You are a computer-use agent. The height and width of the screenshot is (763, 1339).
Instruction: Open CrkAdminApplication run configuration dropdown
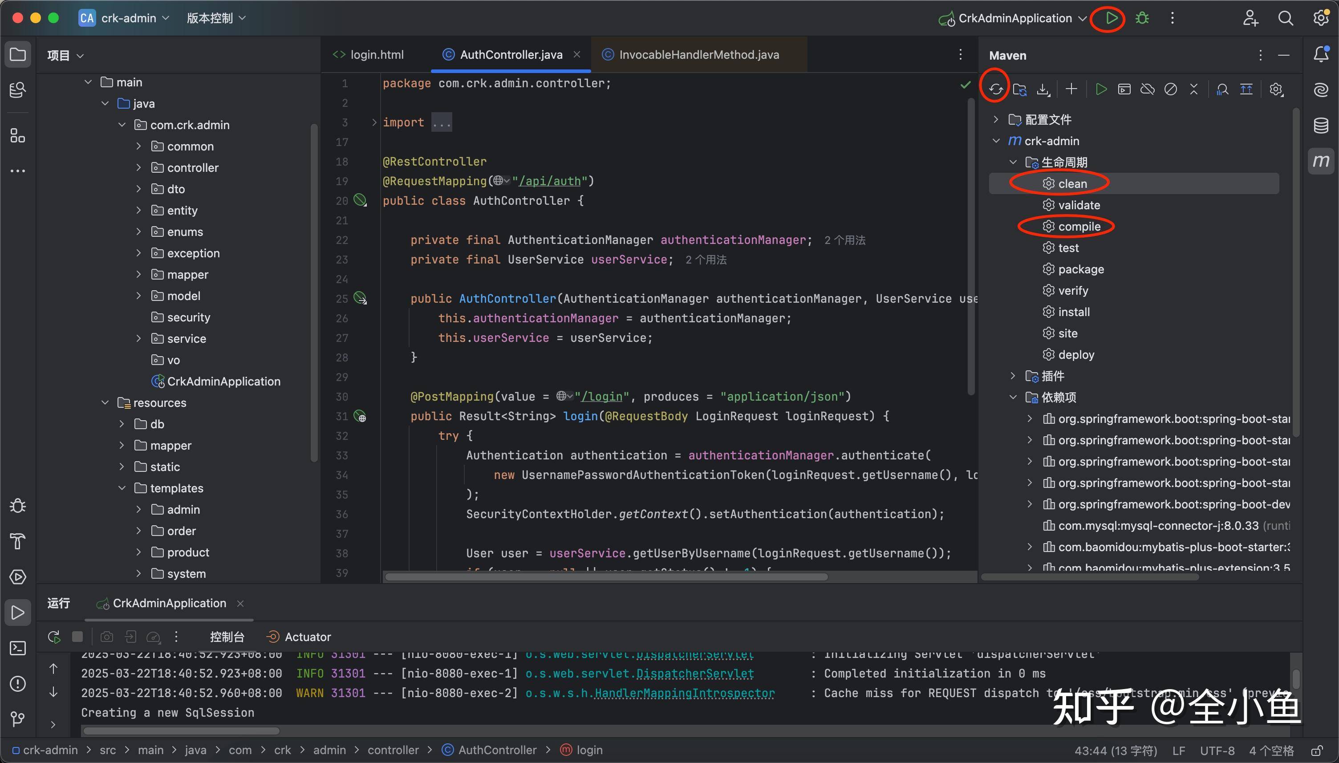tap(1012, 18)
